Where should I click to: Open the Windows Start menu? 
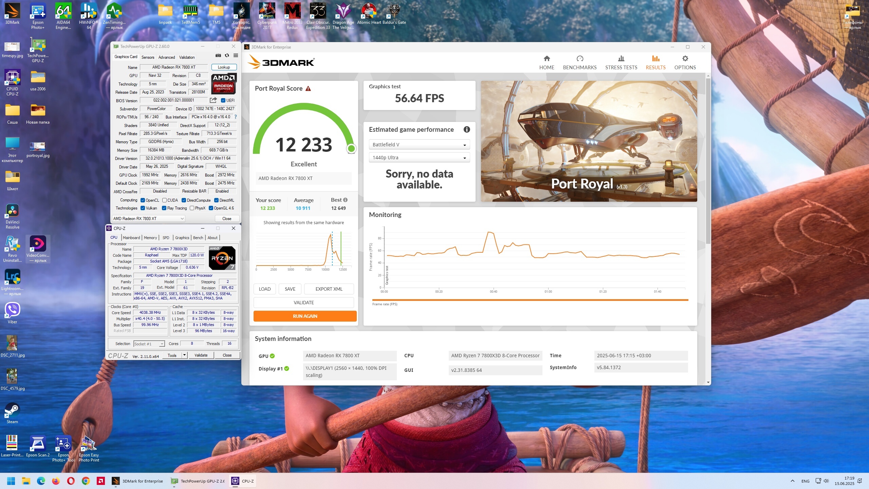click(11, 481)
